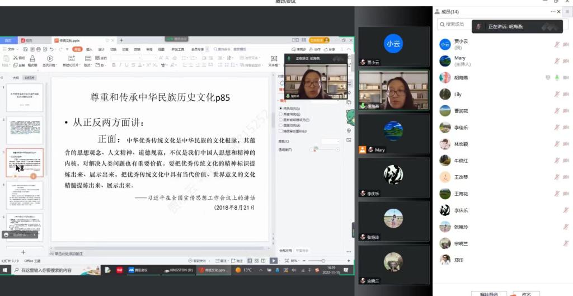Select the solid fill radio option
Viewport: 573px width, 296px height.
(x=280, y=109)
